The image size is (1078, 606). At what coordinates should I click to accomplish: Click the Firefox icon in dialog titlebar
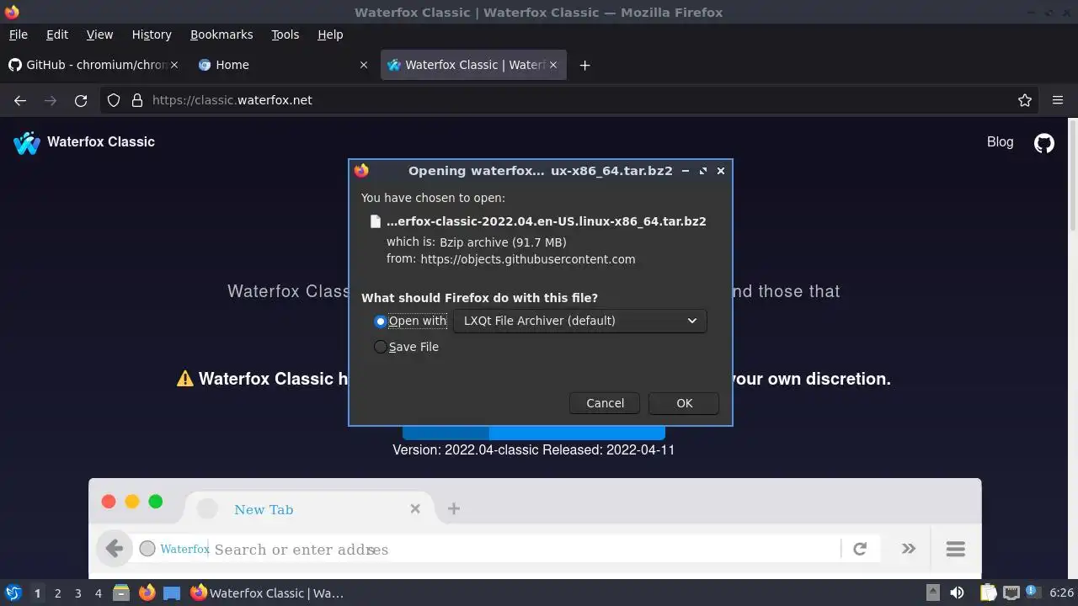point(361,171)
